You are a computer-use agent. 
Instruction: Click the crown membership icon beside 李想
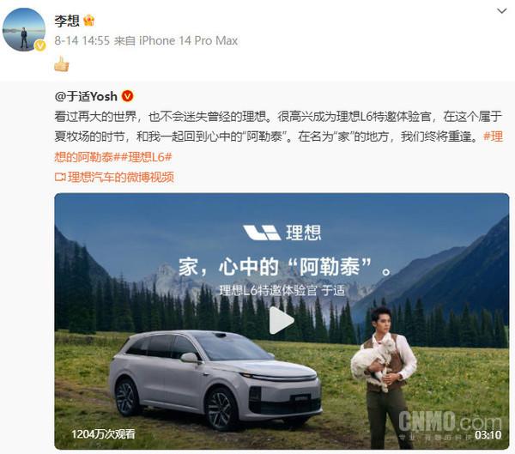(88, 21)
